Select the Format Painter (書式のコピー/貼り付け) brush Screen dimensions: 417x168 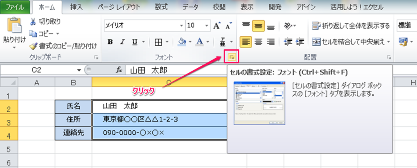(x=33, y=46)
